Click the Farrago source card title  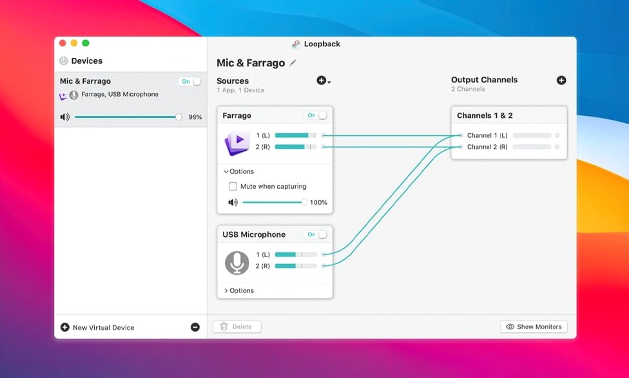click(x=237, y=115)
